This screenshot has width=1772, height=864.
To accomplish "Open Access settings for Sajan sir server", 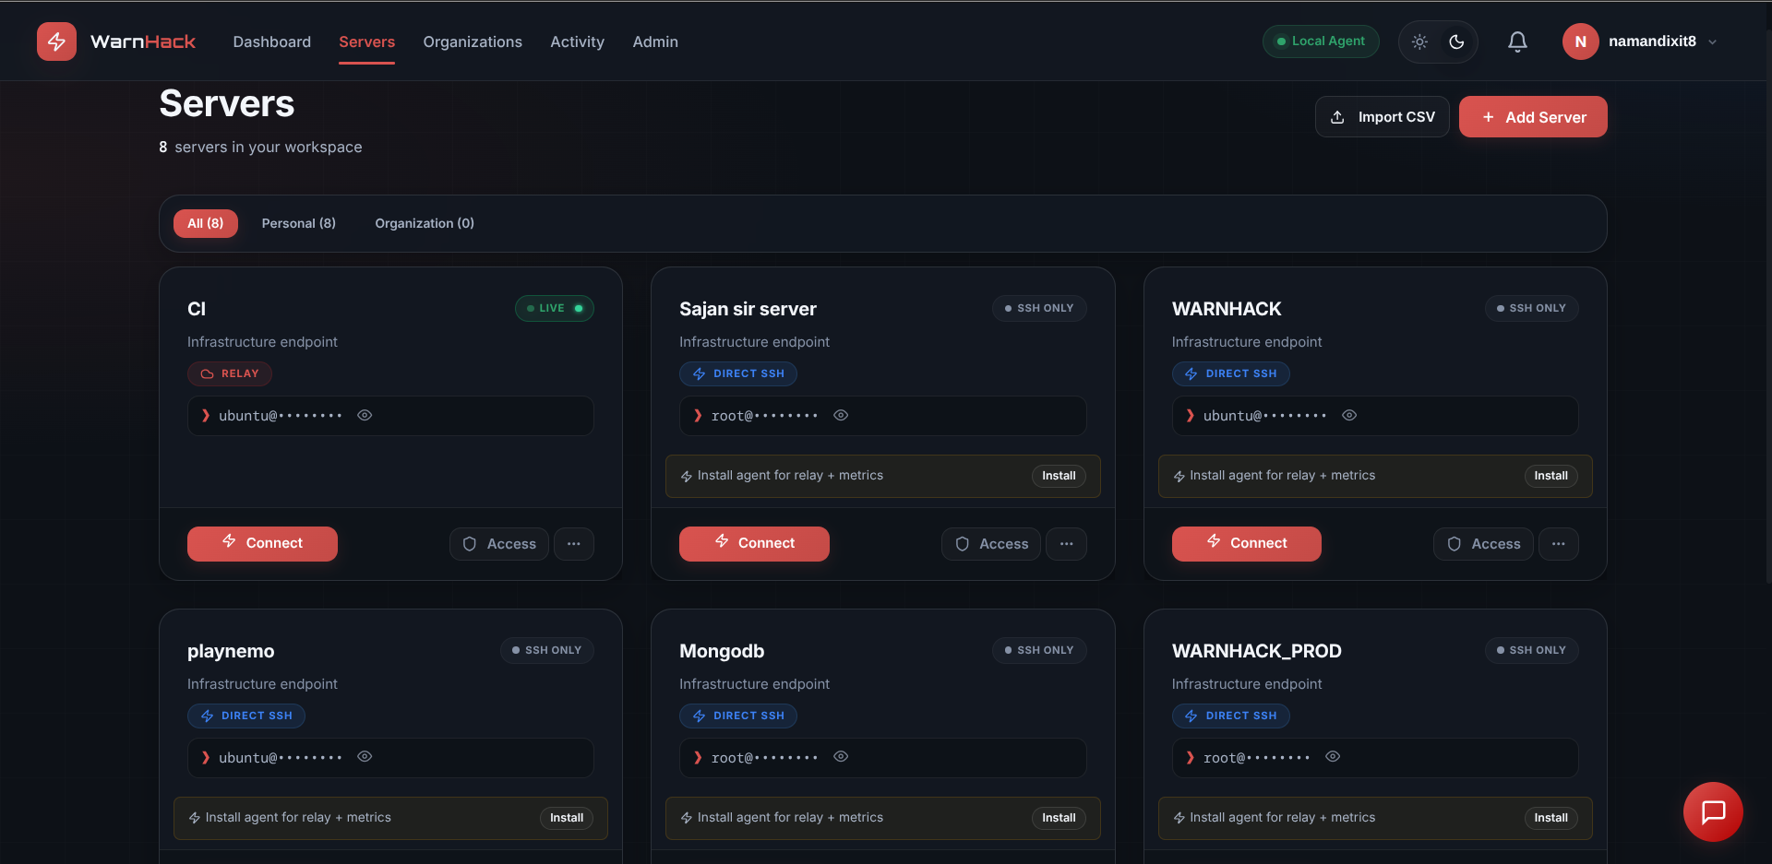I will point(991,544).
